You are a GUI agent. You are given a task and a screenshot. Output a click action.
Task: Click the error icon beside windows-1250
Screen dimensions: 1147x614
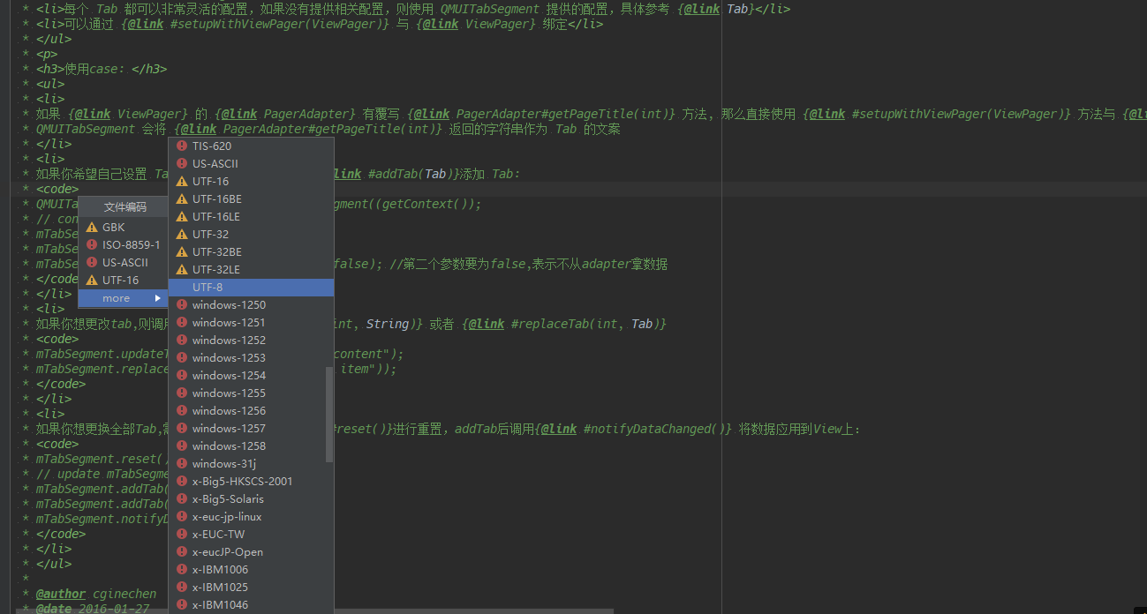(182, 304)
